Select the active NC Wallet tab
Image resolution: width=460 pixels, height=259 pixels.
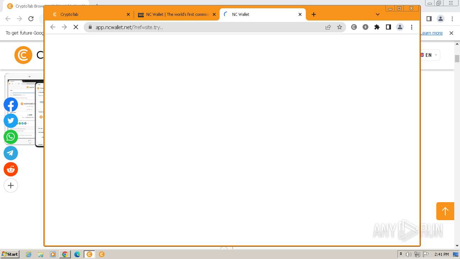(x=262, y=14)
